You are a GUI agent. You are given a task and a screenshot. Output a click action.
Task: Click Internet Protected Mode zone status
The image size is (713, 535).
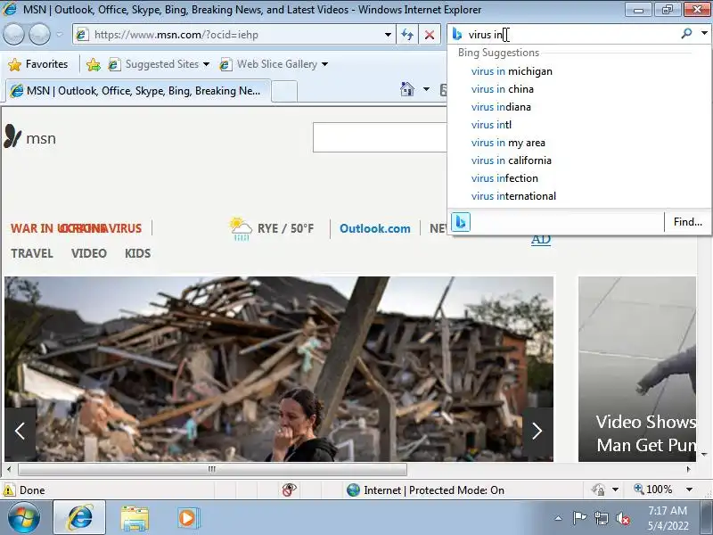[425, 490]
